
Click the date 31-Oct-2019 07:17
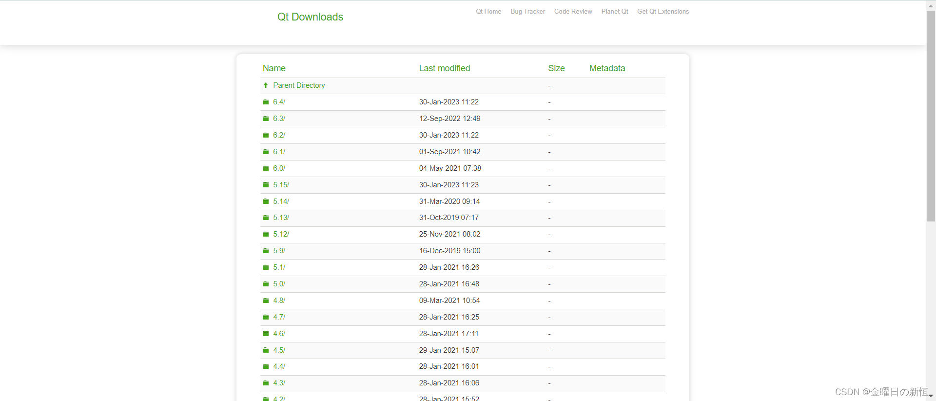(x=449, y=218)
